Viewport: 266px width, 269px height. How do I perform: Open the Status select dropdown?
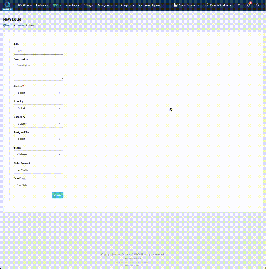[x=39, y=93]
